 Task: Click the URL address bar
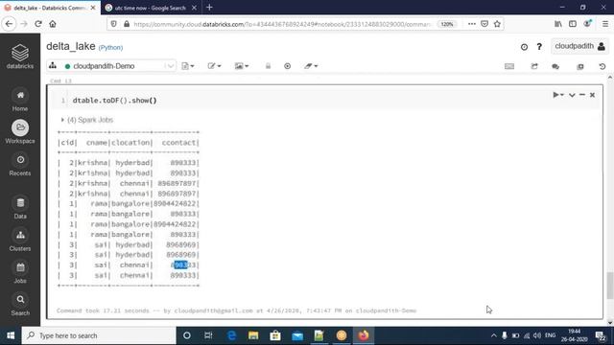(x=282, y=24)
